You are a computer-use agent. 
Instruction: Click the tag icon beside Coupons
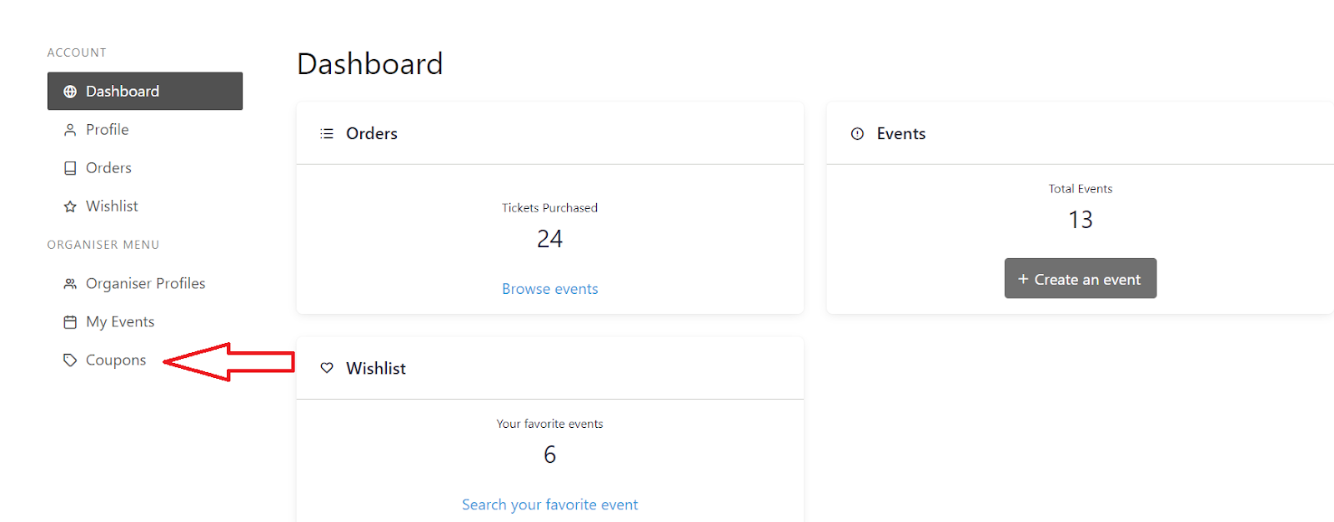tap(70, 360)
